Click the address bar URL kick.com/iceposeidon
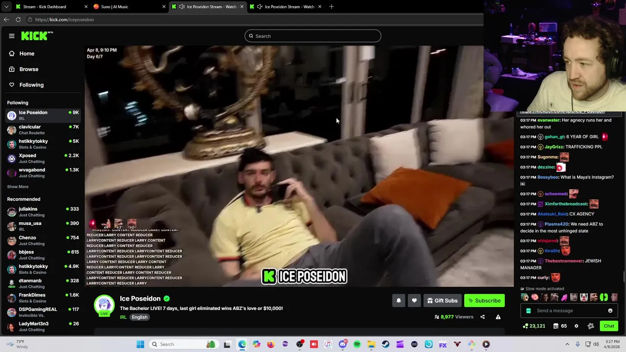The image size is (626, 352). click(x=64, y=20)
